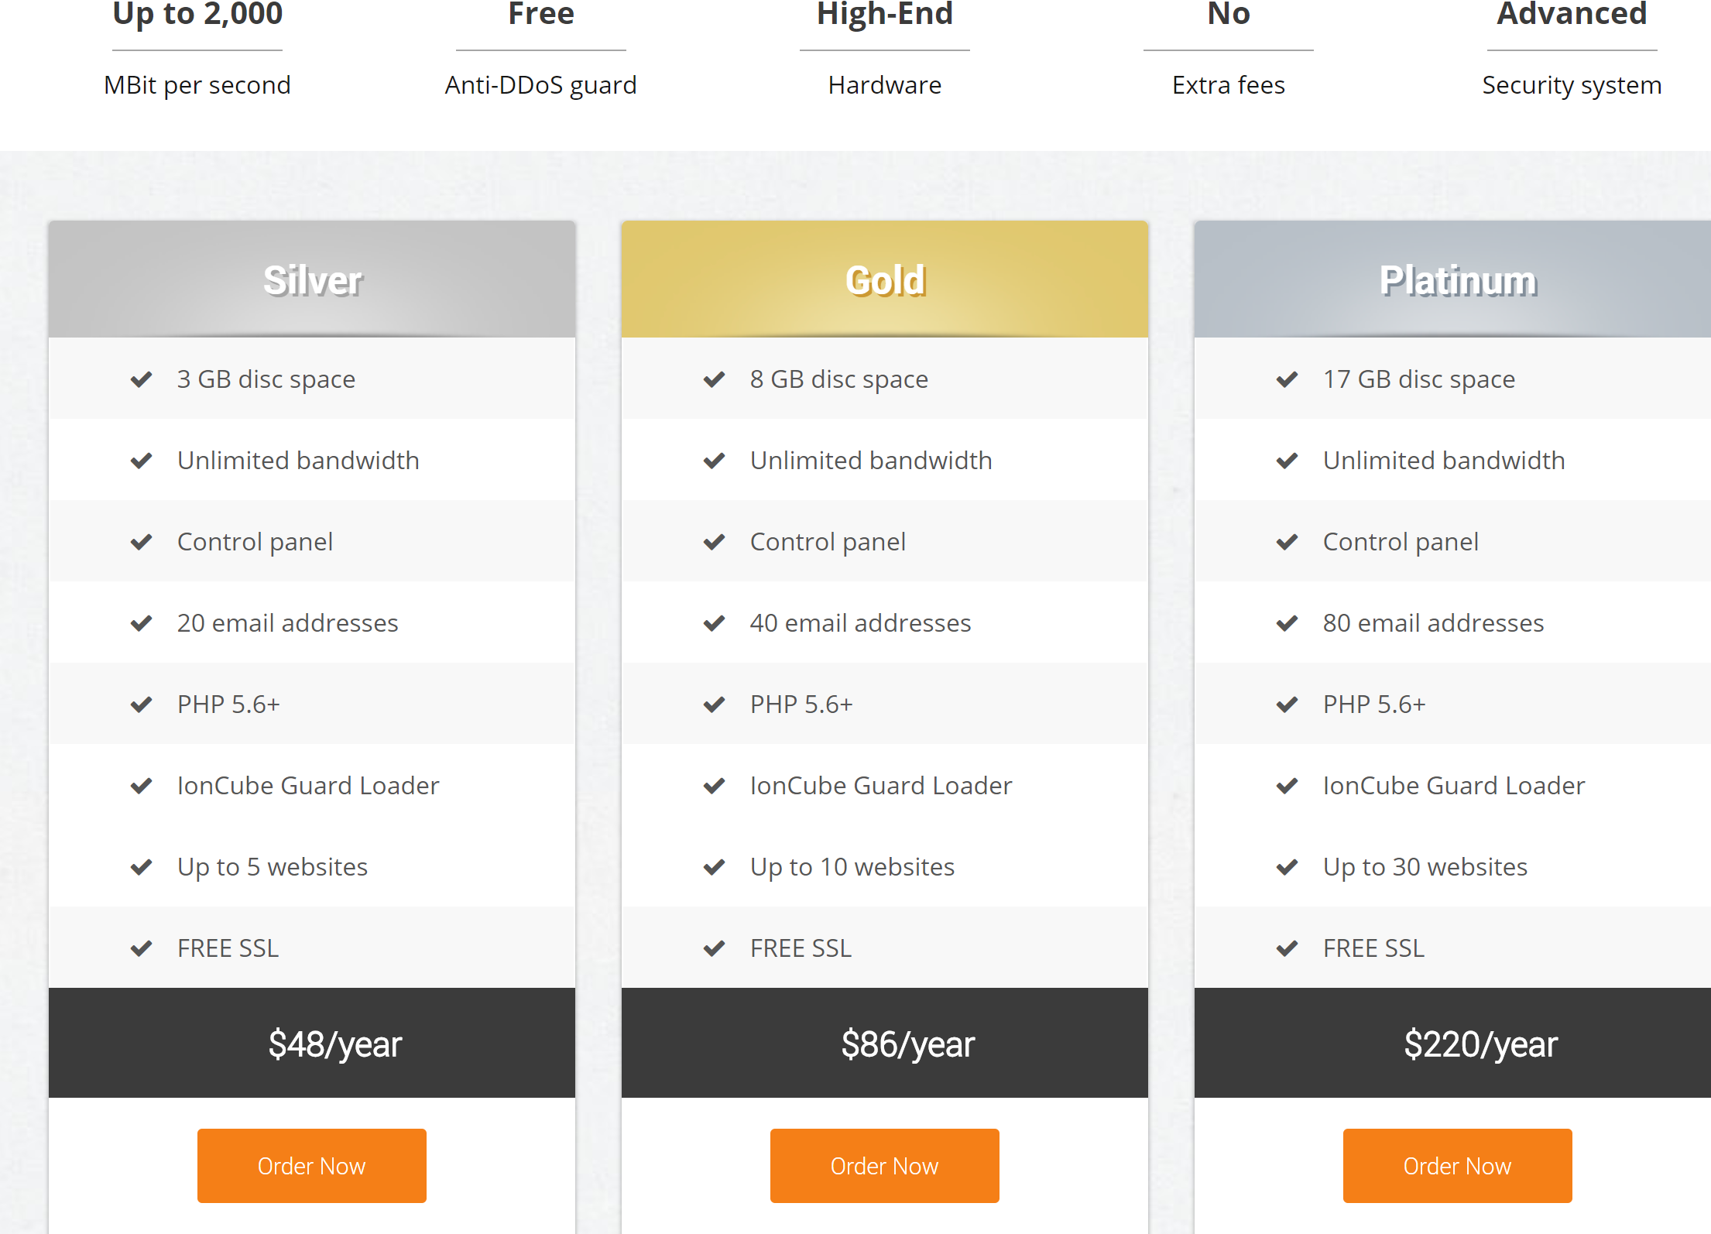The height and width of the screenshot is (1234, 1711).
Task: Click the checkmark beside Silver's Control panel
Action: pos(142,541)
